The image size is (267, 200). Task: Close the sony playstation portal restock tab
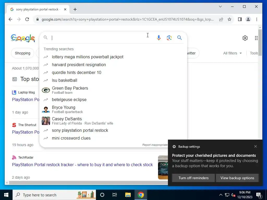[x=65, y=9]
